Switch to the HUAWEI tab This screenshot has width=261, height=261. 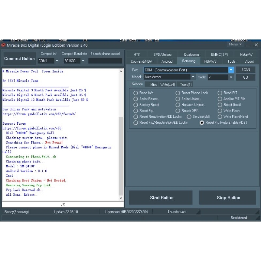pyautogui.click(x=211, y=61)
